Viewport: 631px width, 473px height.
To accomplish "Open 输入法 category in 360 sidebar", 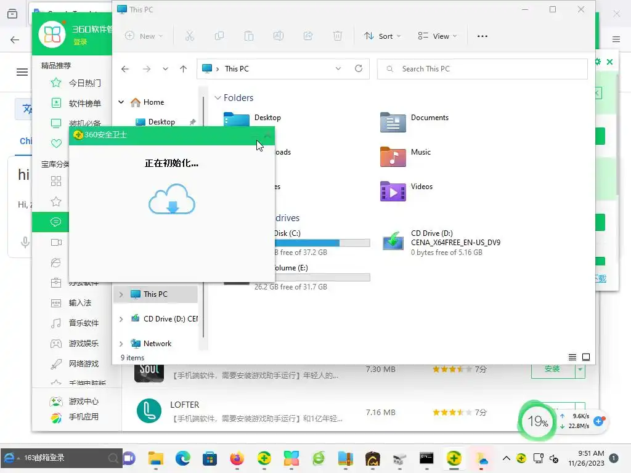I will 71,303.
